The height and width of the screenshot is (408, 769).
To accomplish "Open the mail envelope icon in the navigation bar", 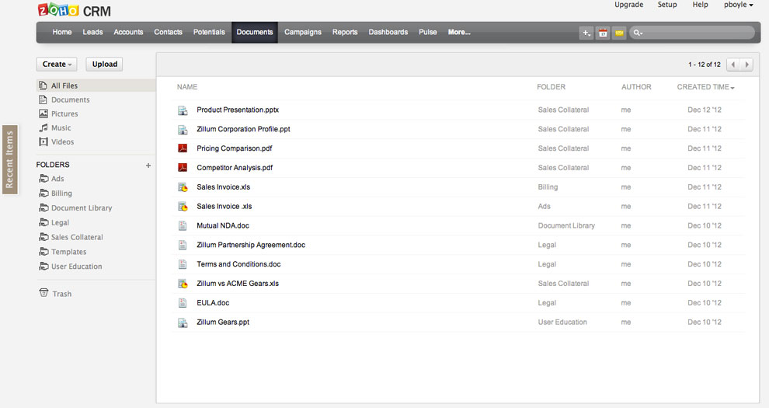I will tap(619, 33).
